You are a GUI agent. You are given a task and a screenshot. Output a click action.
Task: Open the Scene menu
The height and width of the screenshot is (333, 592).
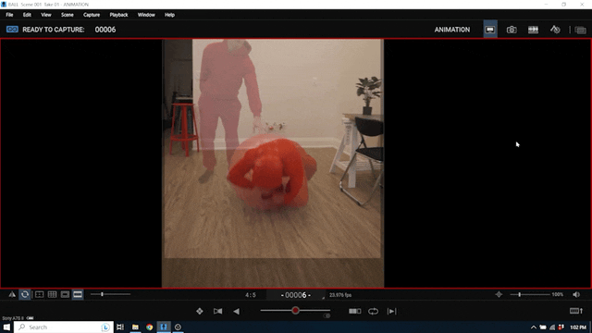68,15
